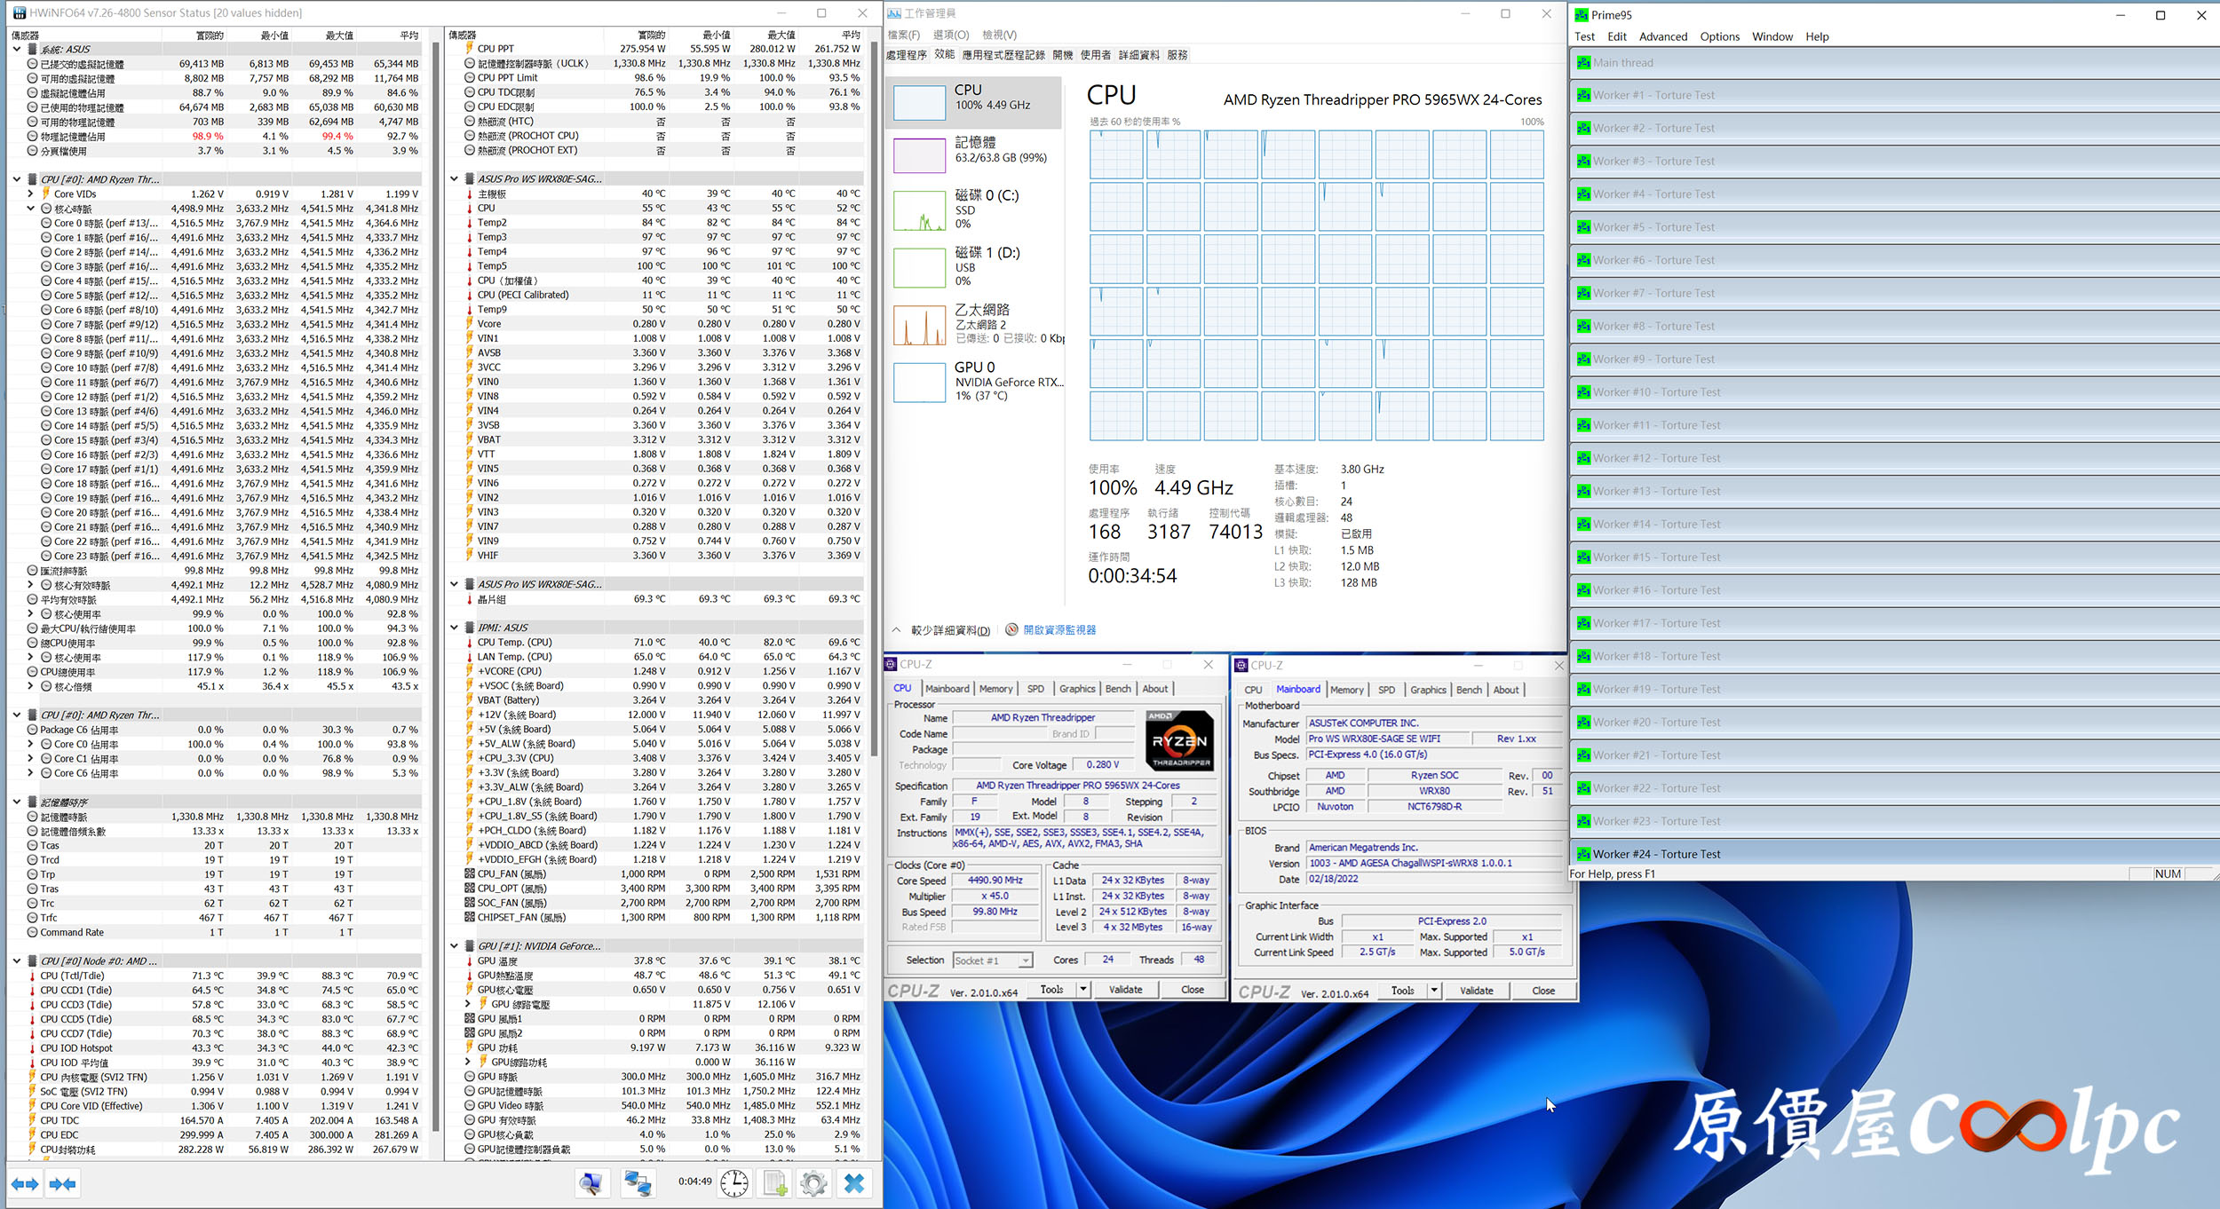Select Core 0 時脈 clock row
The width and height of the screenshot is (2220, 1209).
coord(230,223)
